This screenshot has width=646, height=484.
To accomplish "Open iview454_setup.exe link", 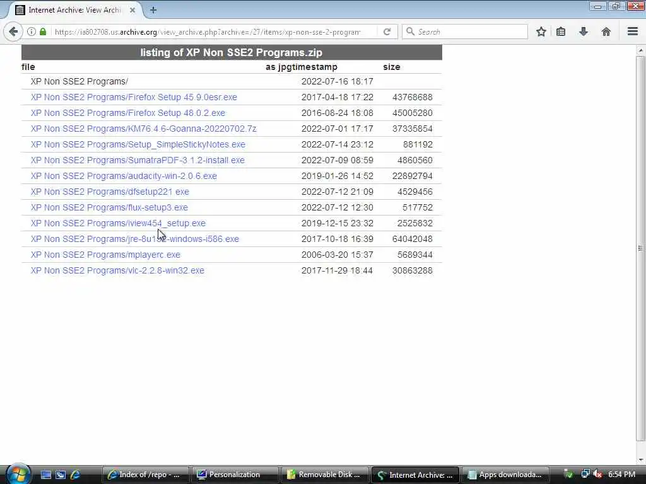I will click(118, 223).
